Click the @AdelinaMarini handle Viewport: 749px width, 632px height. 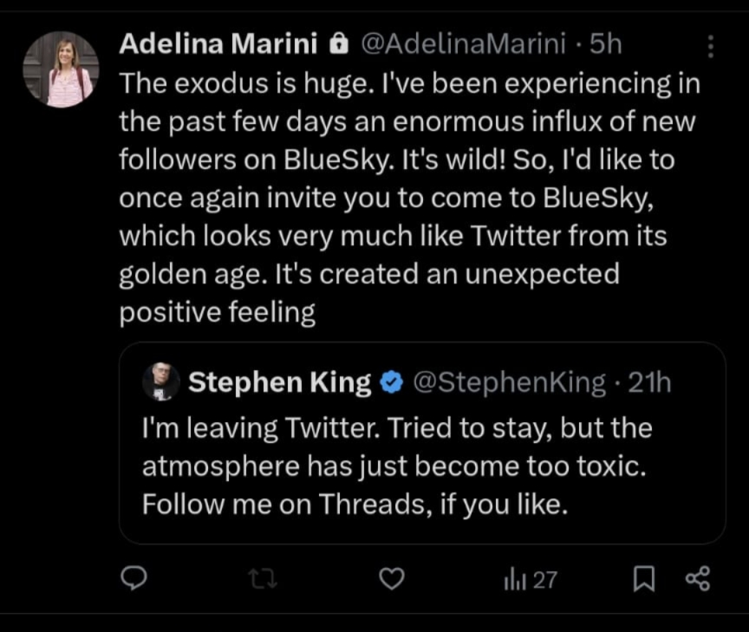click(464, 44)
